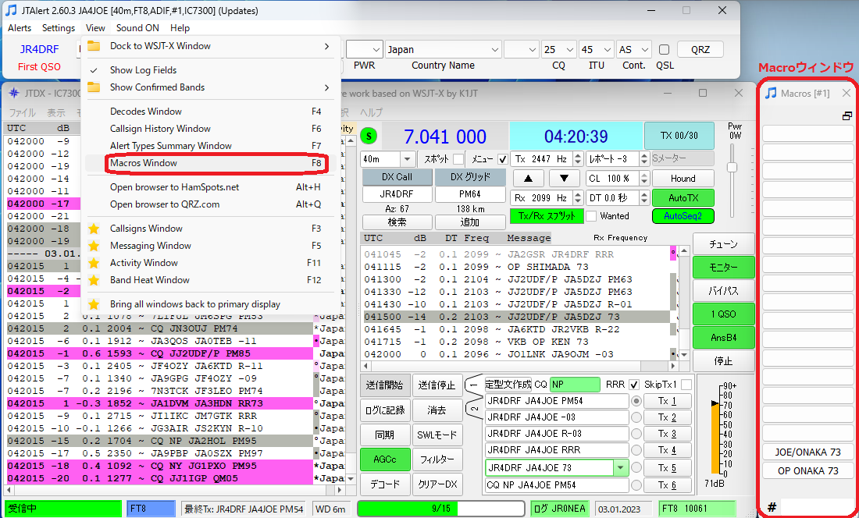Toggle the Wanted checkbox
Viewport: 859px width, 518px height.
point(592,216)
